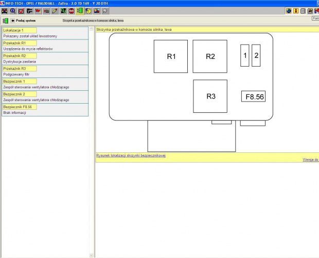Click the red ABS icon
The image size is (319, 258).
[72, 11]
